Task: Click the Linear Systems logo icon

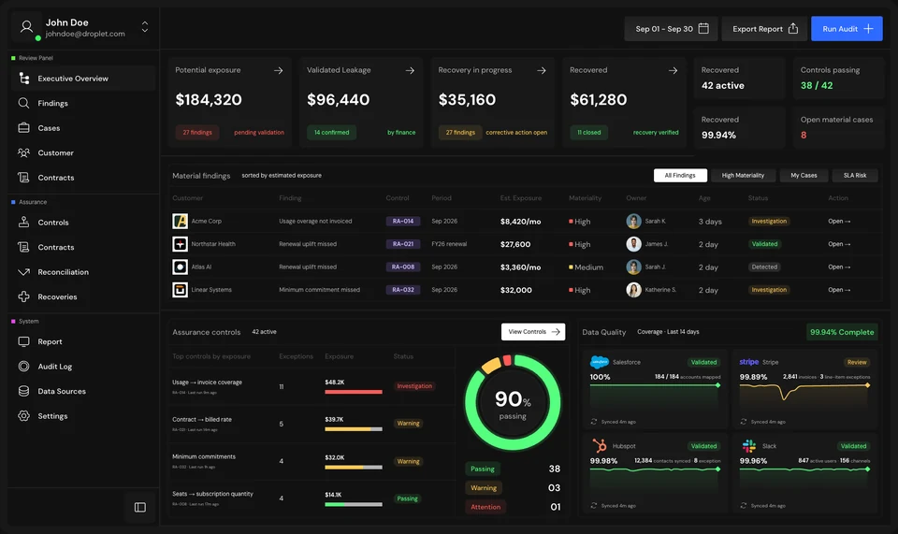Action: tap(180, 290)
